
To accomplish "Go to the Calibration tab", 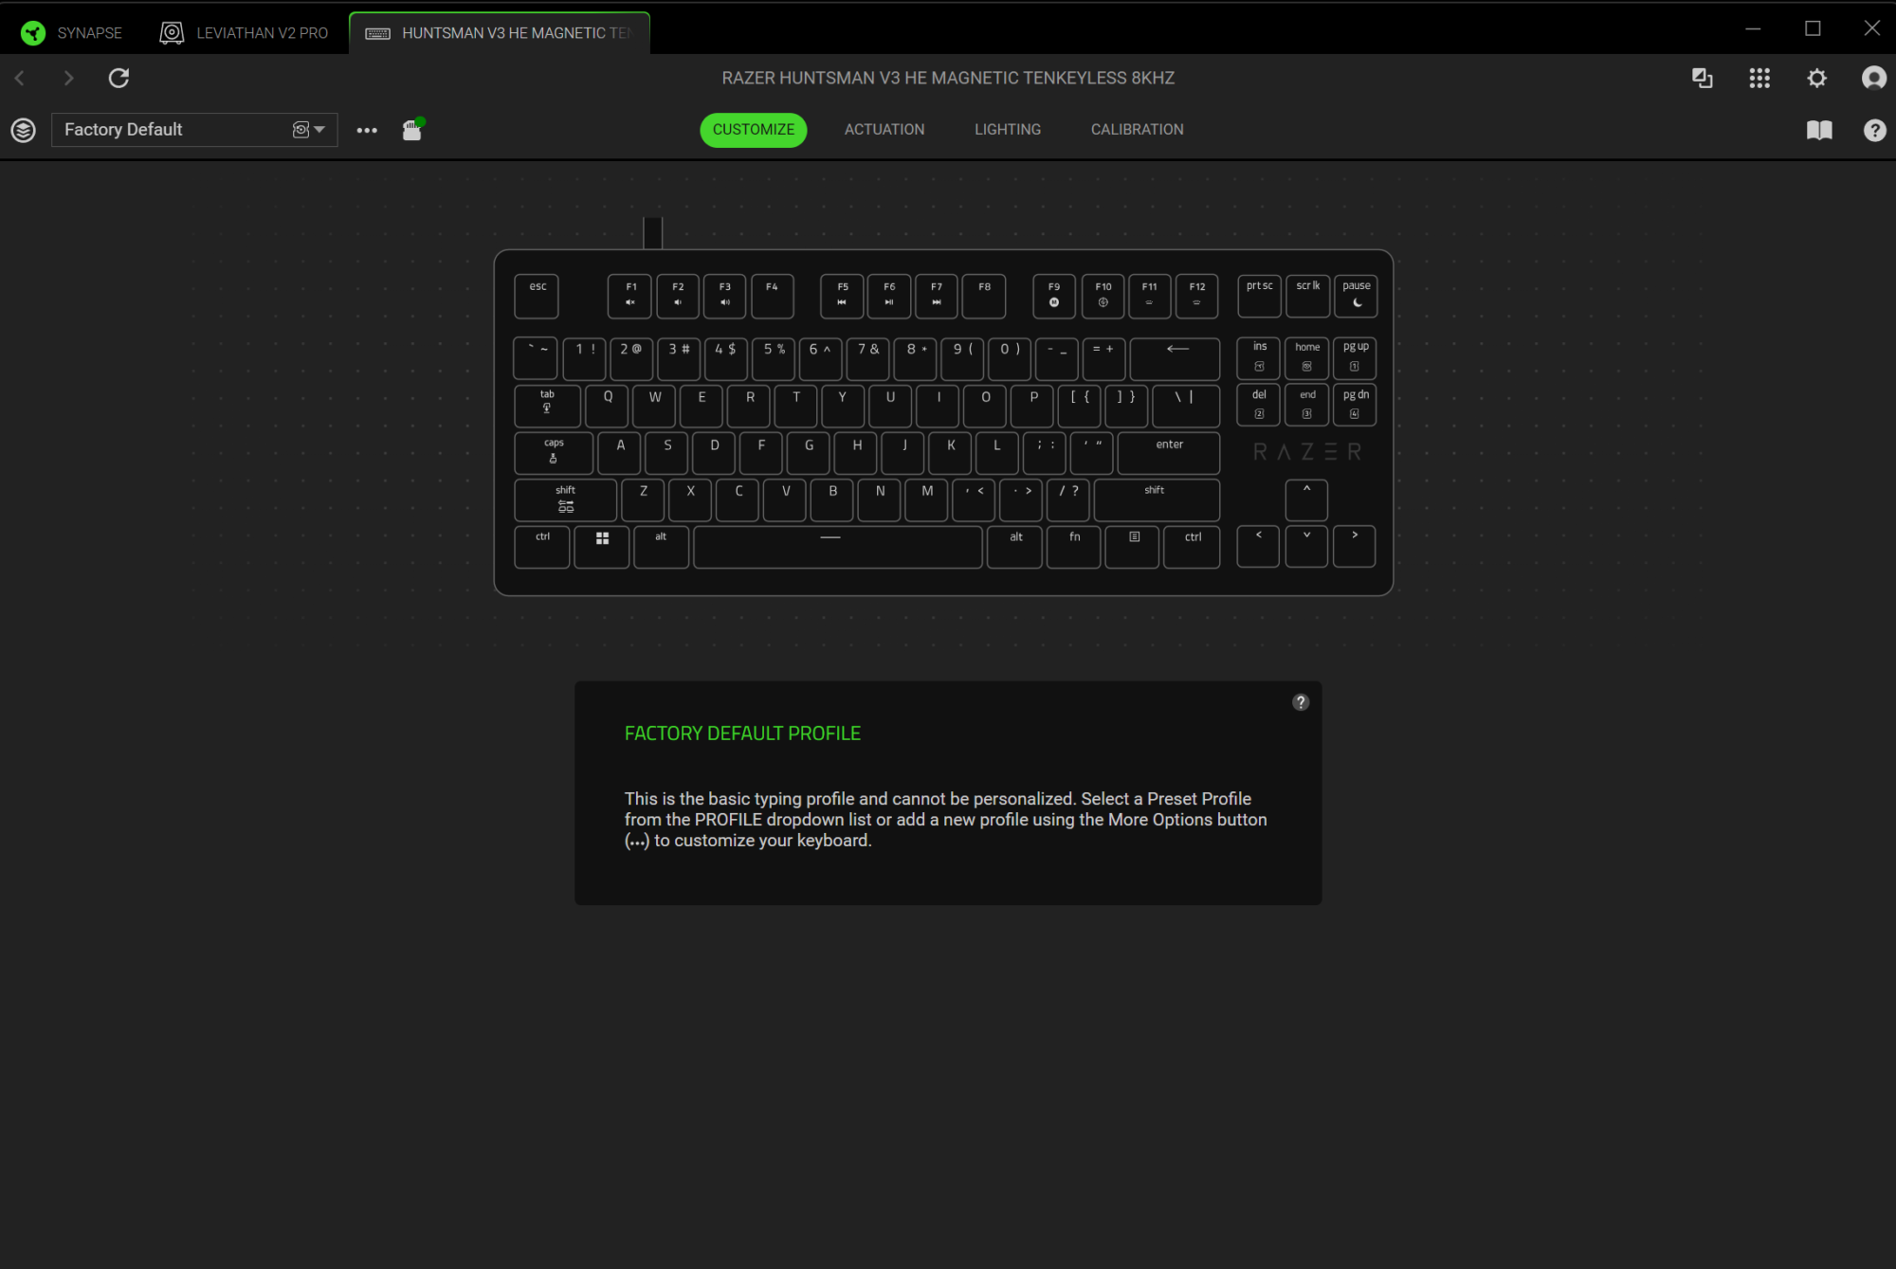I will 1138,130.
